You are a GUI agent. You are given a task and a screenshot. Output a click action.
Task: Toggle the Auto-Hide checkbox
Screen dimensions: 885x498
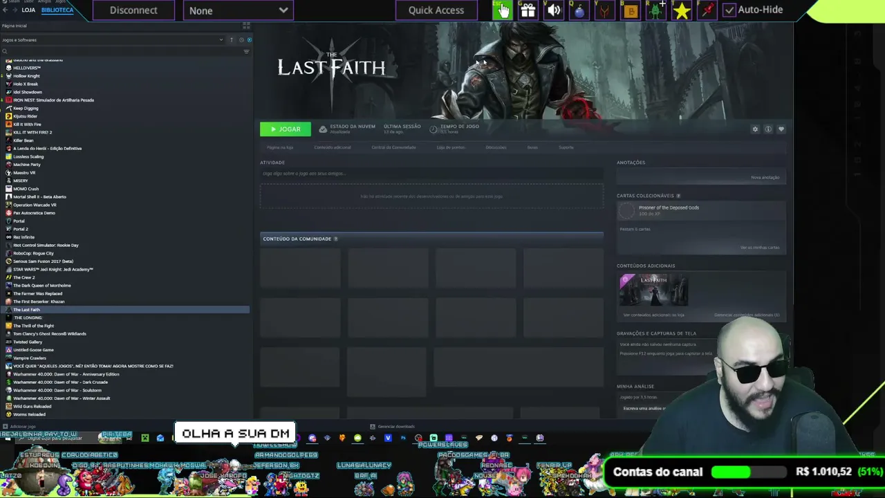(729, 10)
